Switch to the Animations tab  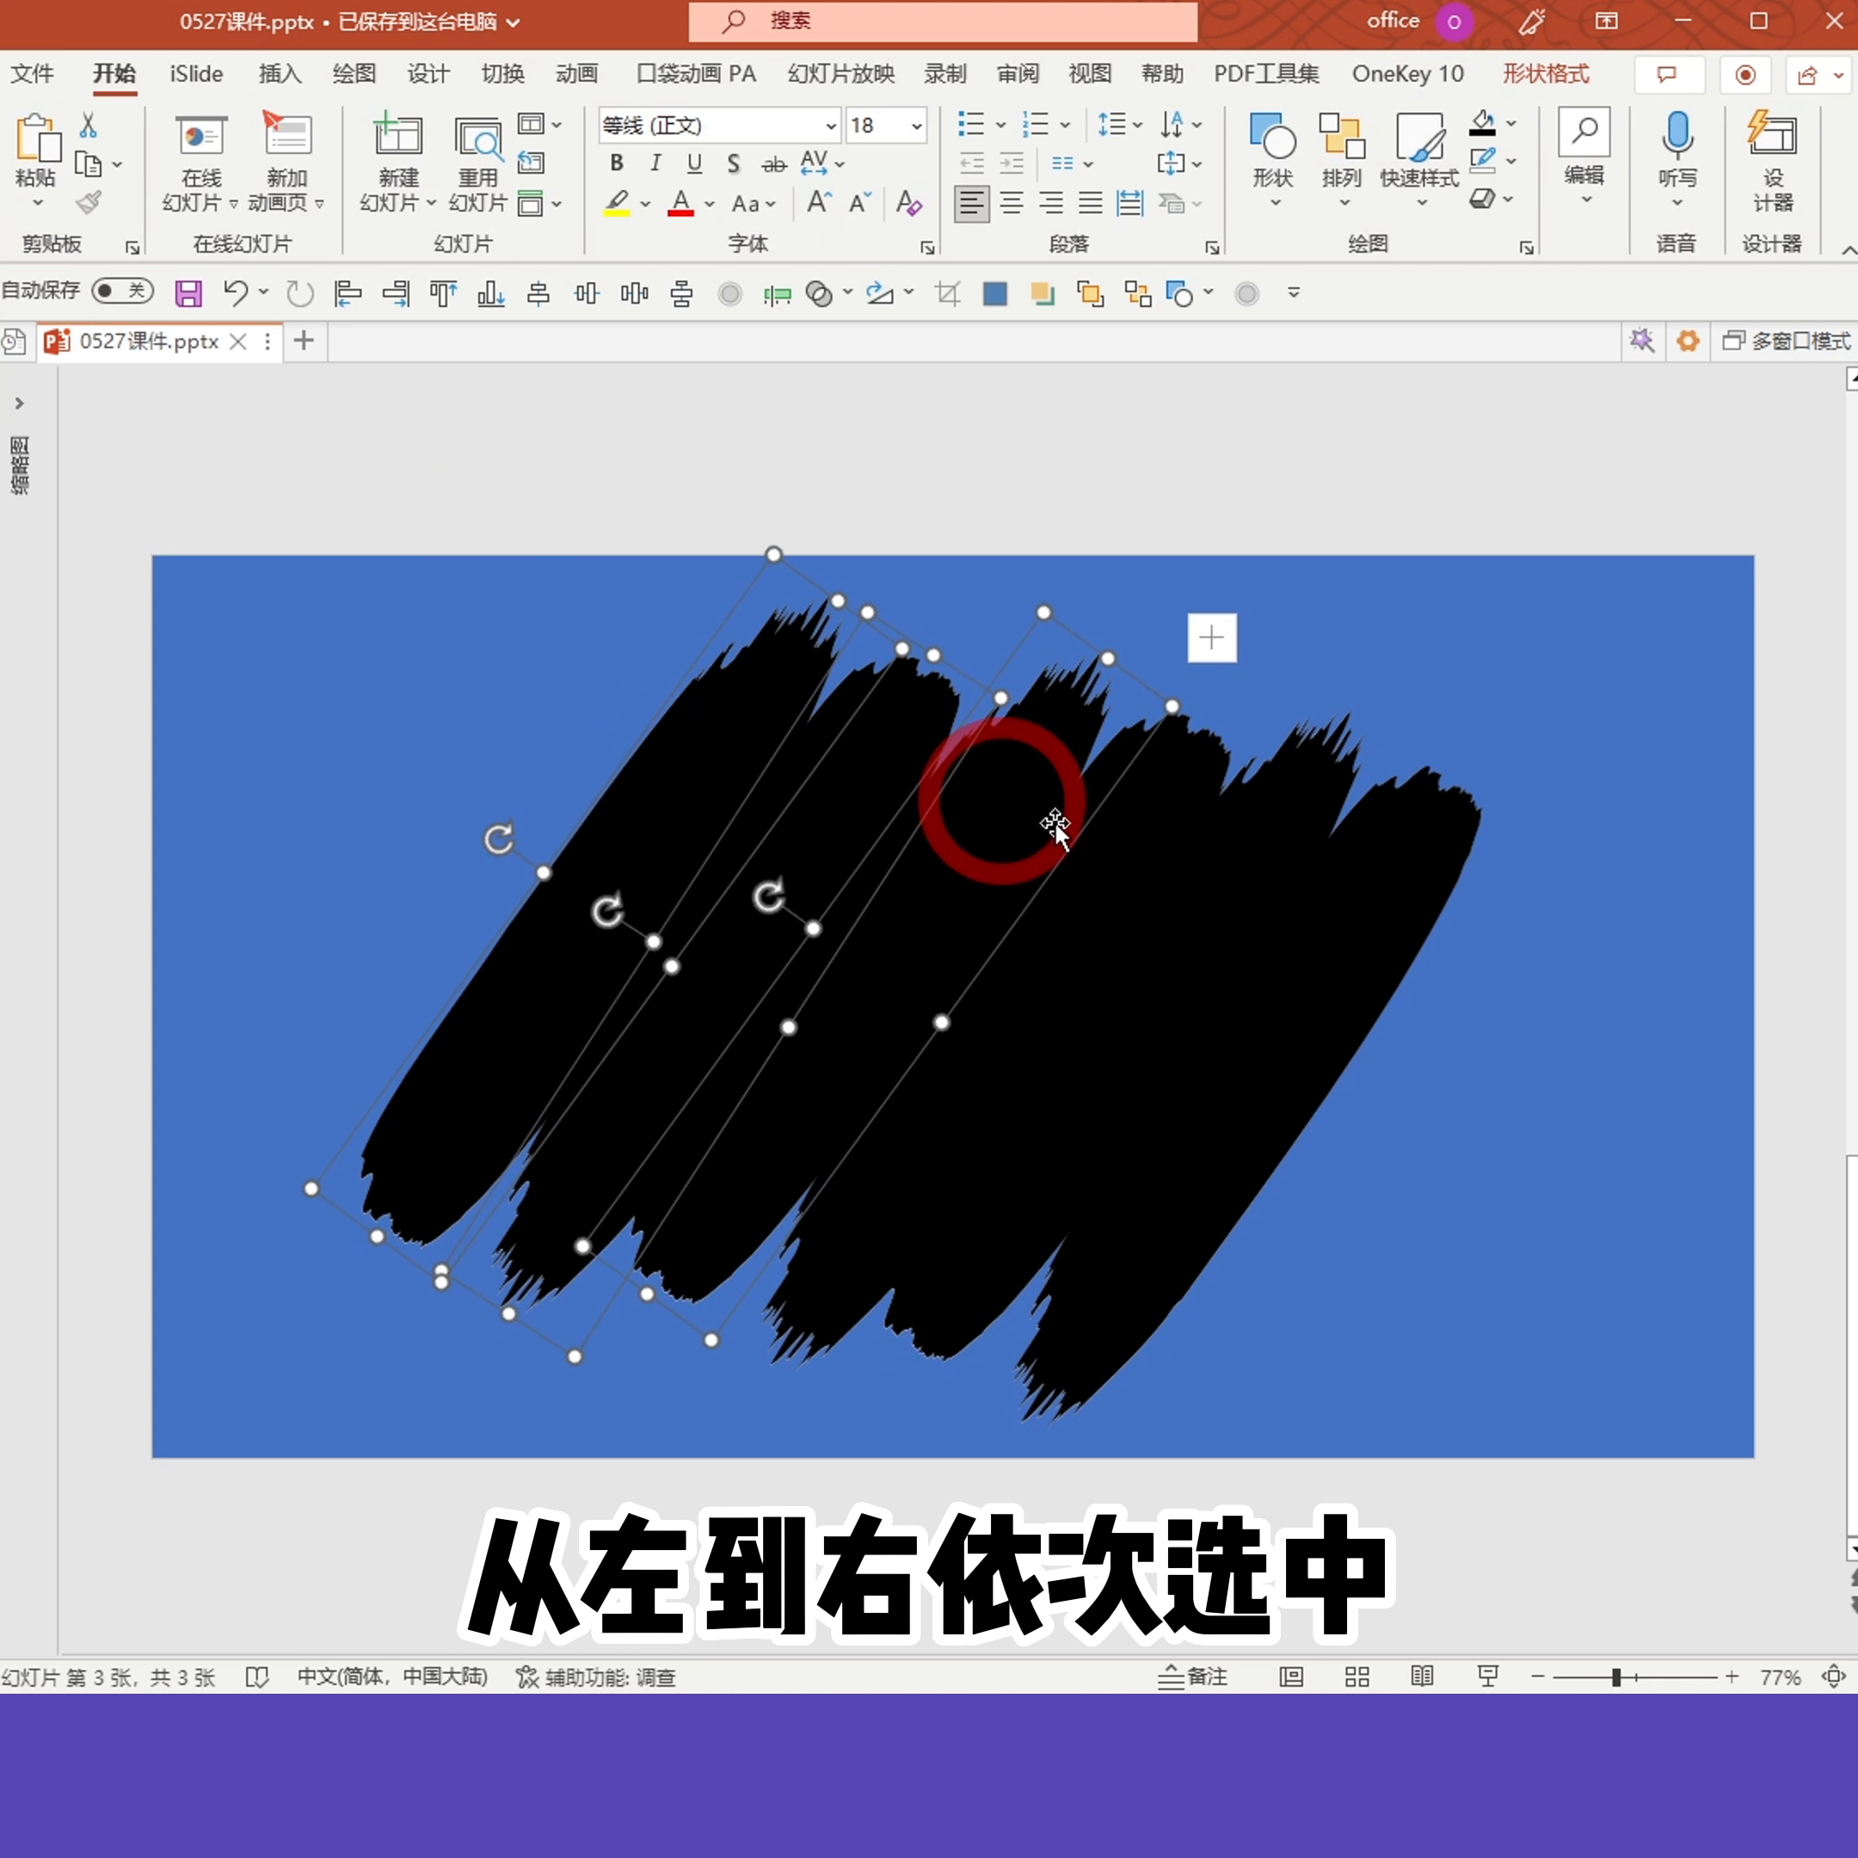point(577,74)
